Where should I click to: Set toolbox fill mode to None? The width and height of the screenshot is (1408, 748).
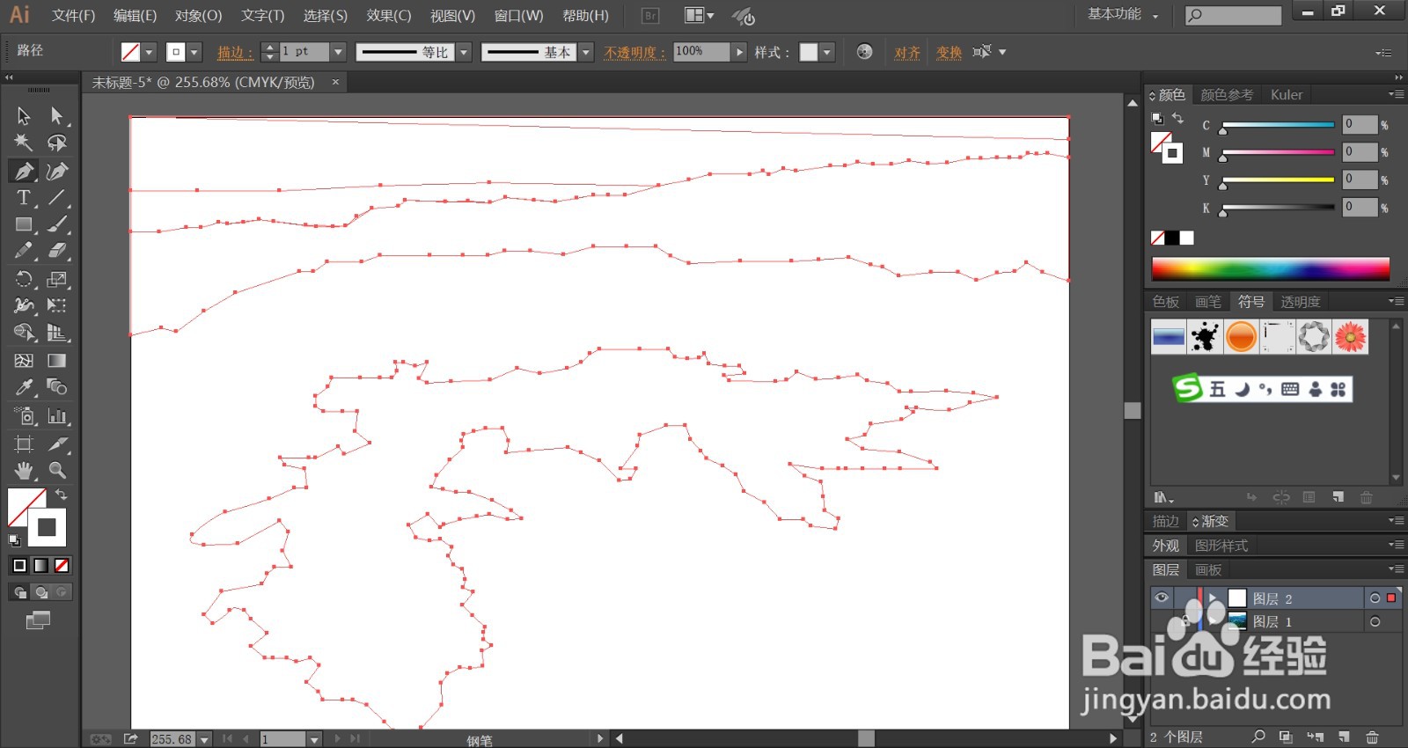pyautogui.click(x=62, y=565)
